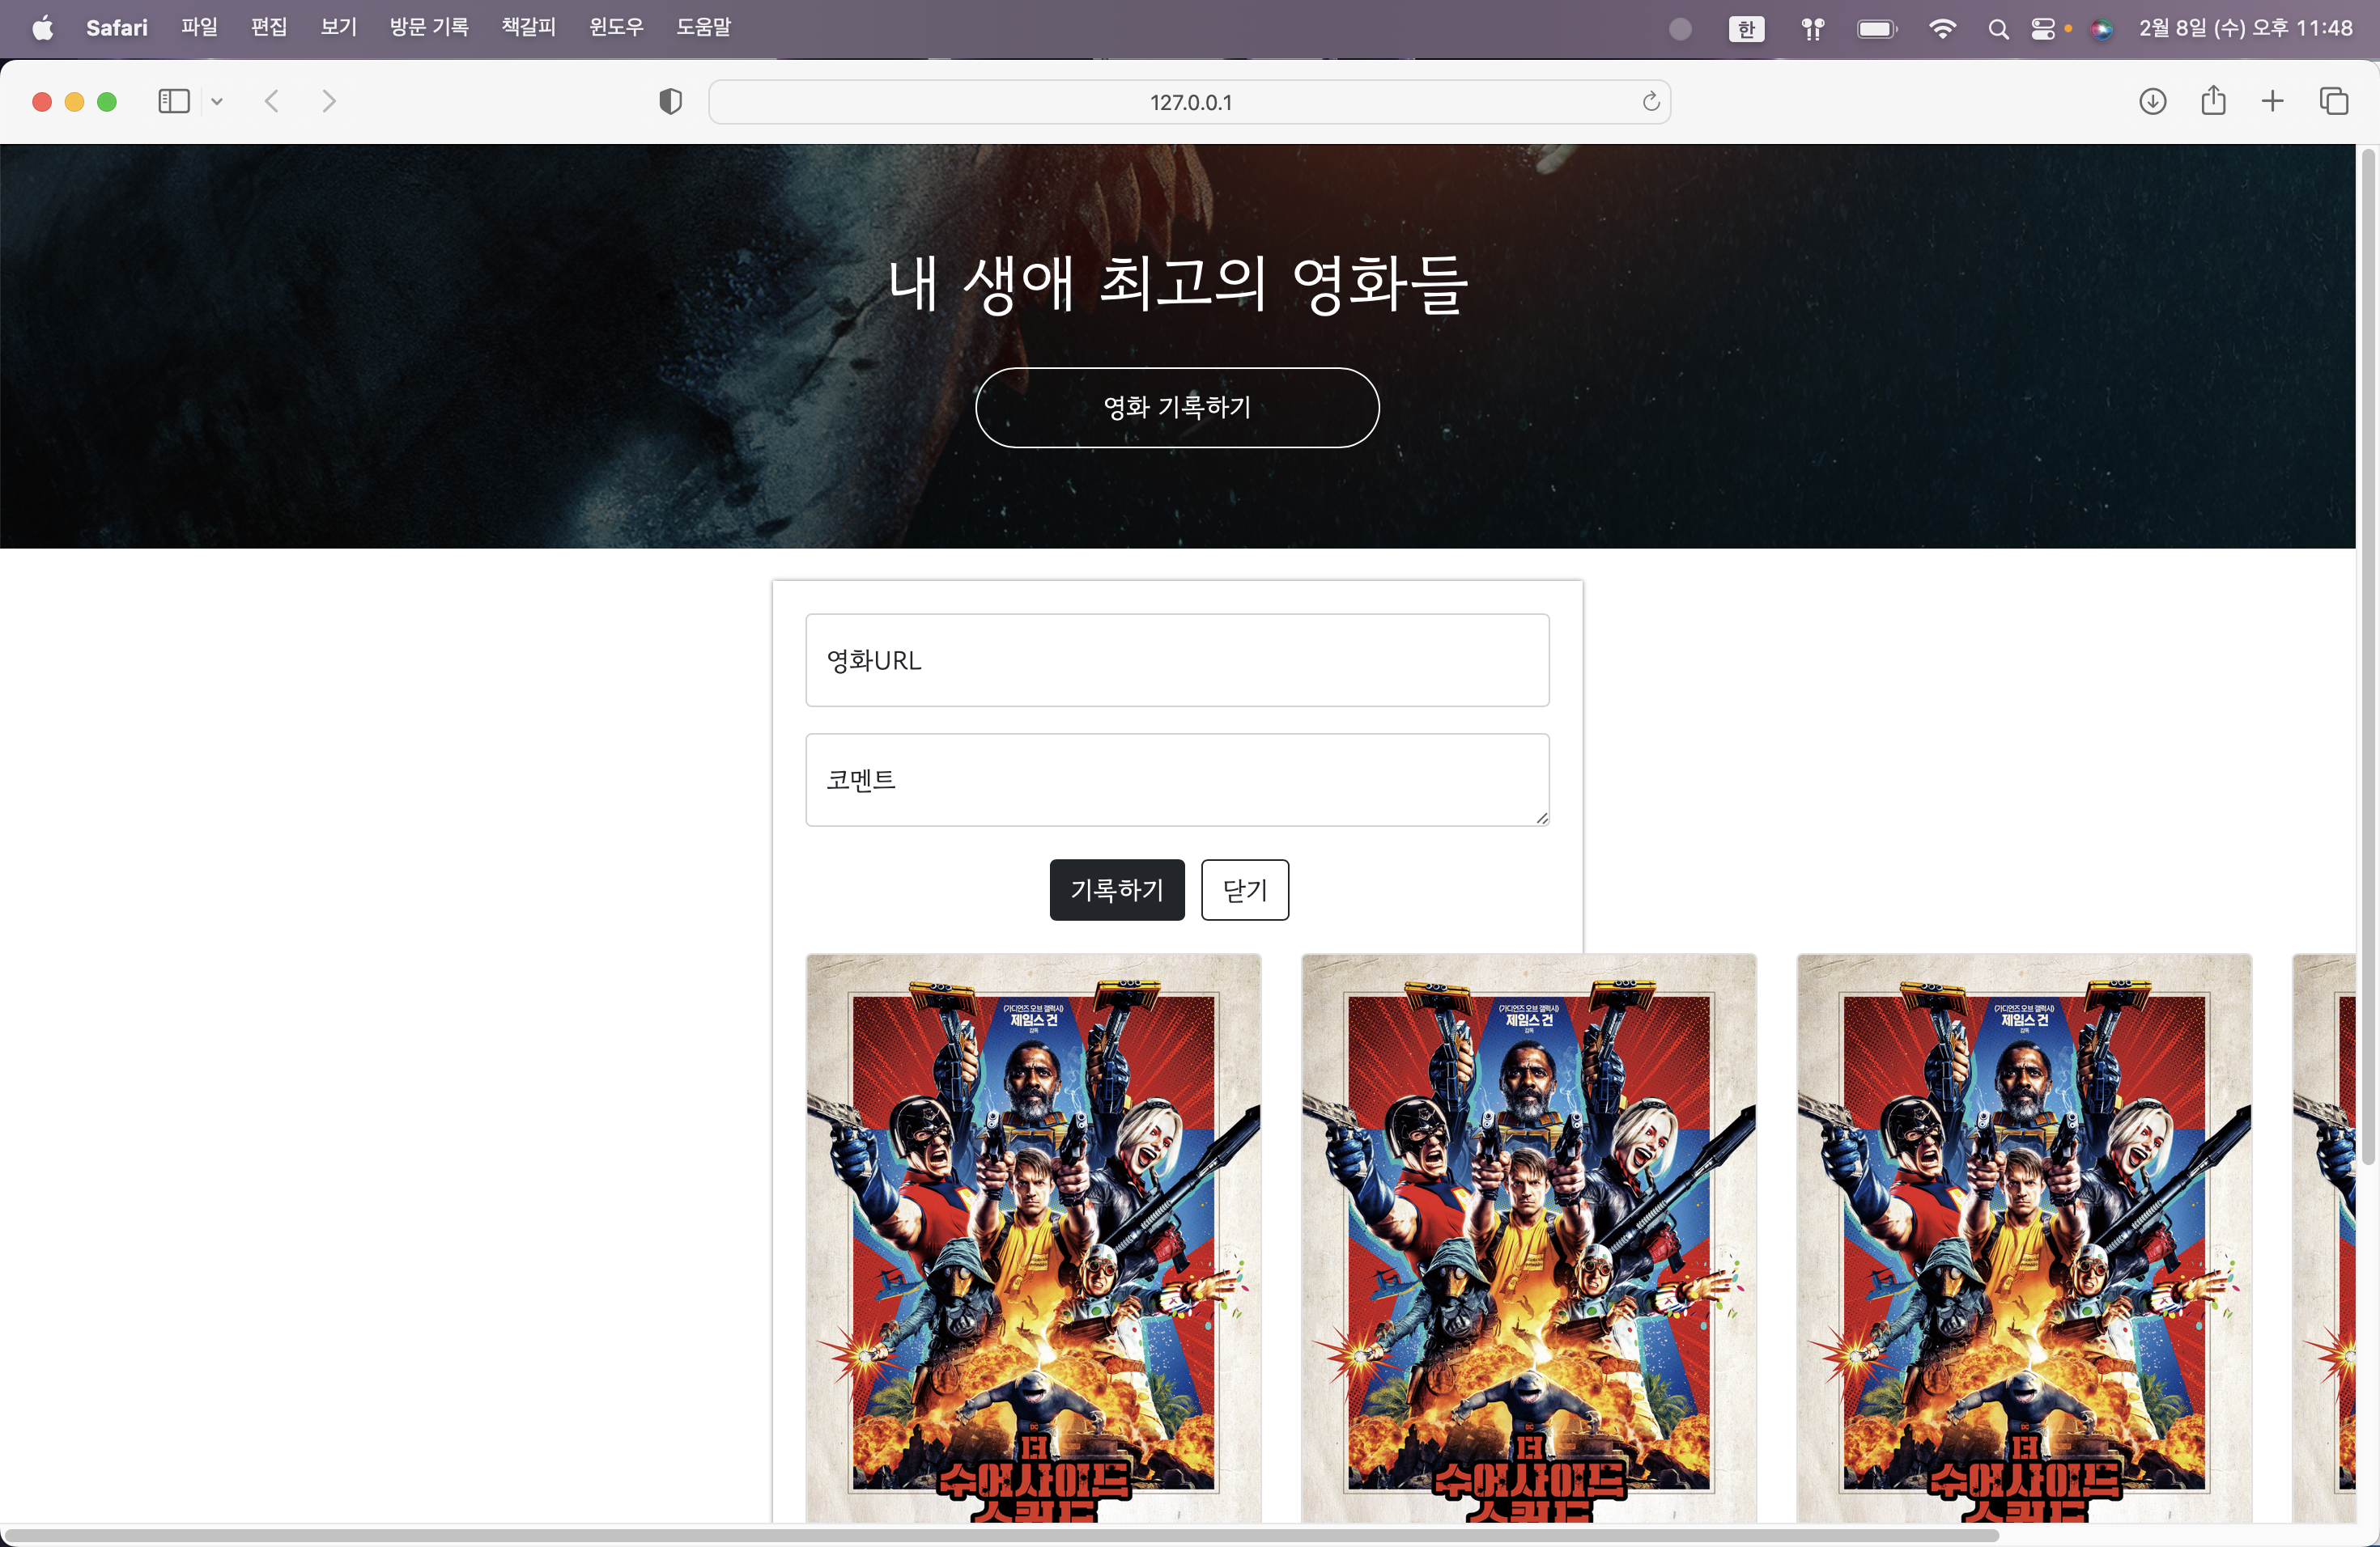Close the form with 닫기 button
This screenshot has height=1547, width=2380.
[1245, 889]
